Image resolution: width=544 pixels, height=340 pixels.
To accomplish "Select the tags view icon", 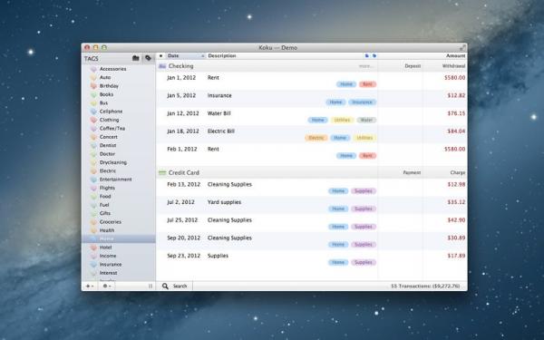I will click(x=148, y=58).
